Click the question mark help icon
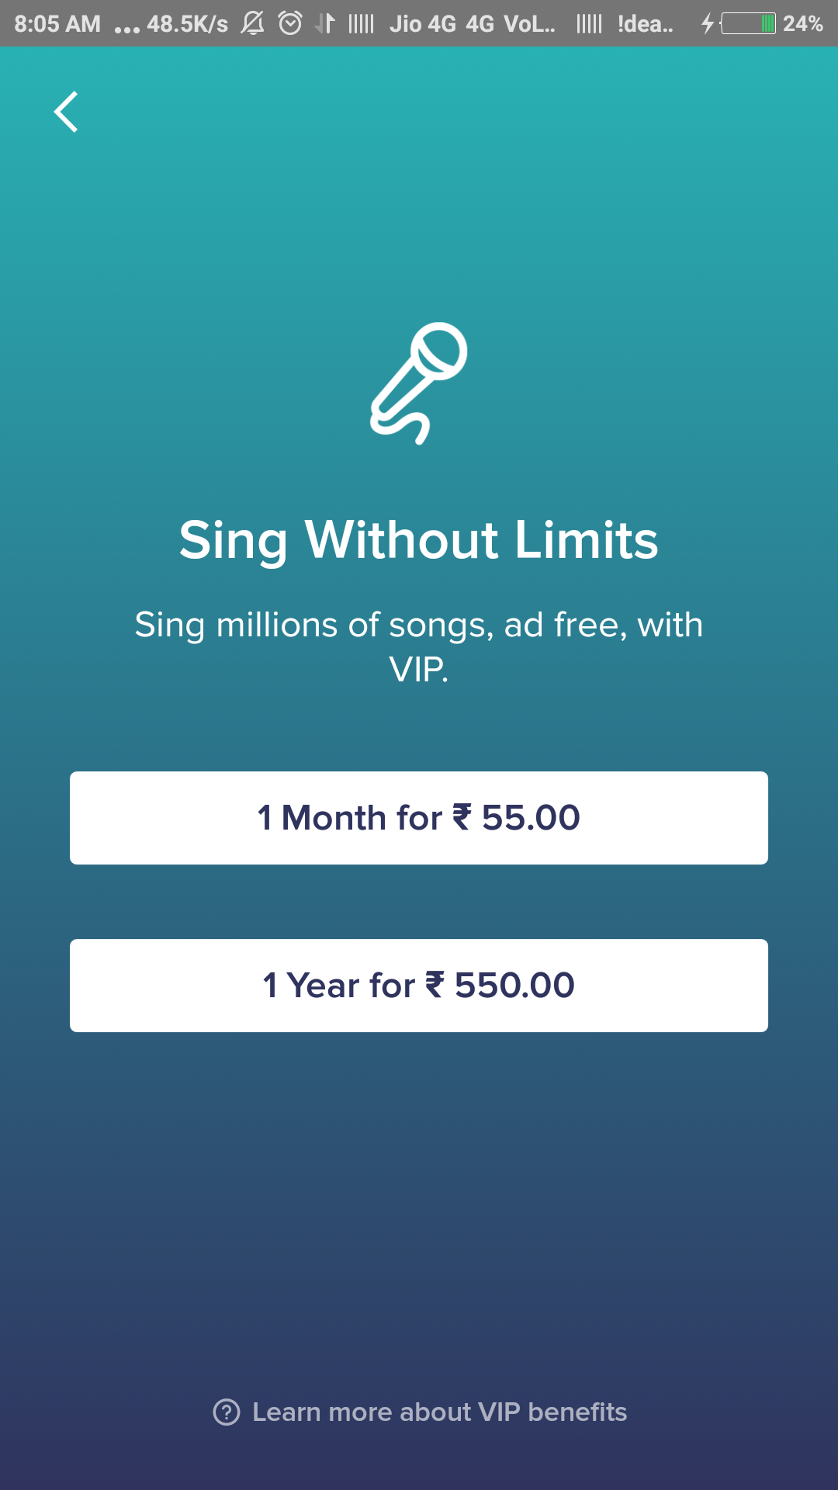 pos(227,1412)
